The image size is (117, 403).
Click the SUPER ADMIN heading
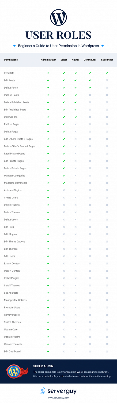click(x=43, y=366)
